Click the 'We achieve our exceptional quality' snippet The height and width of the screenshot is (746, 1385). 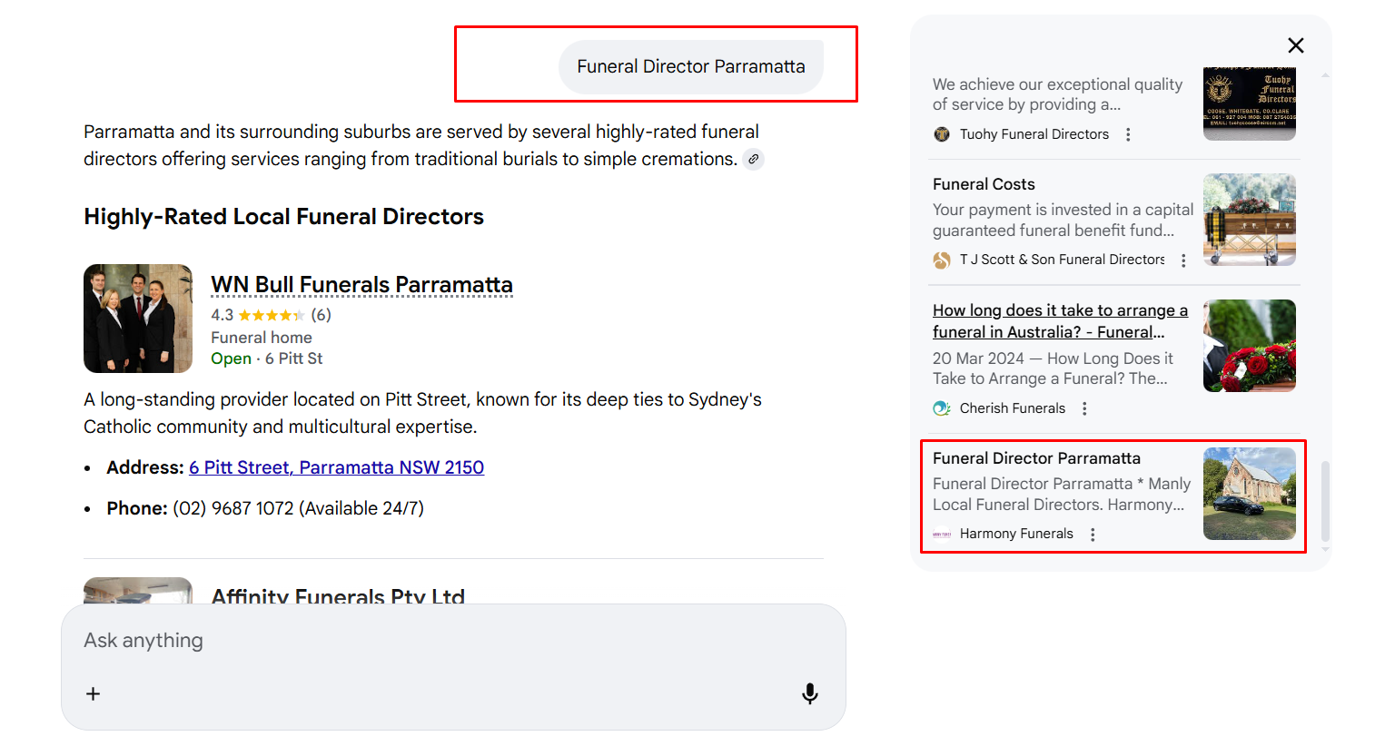[1057, 94]
